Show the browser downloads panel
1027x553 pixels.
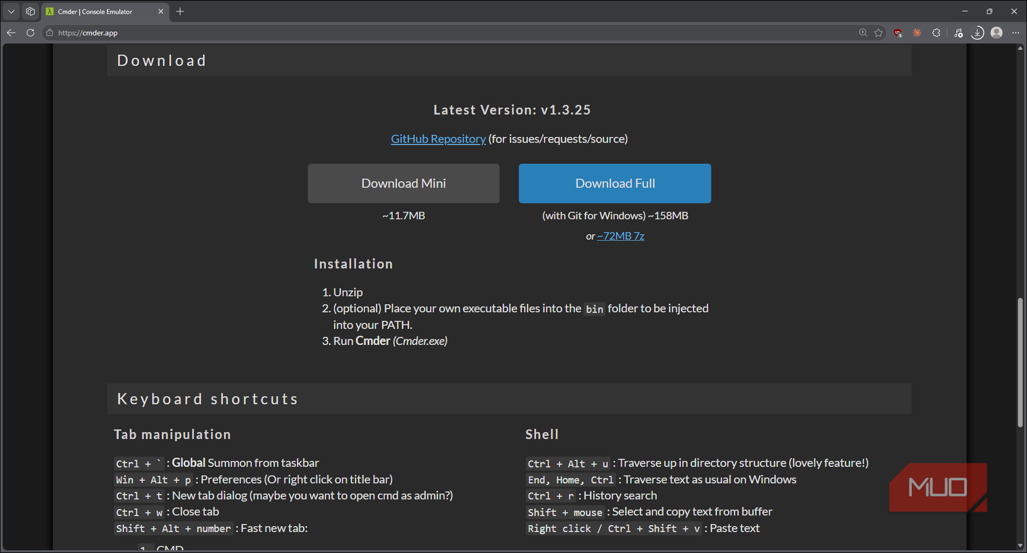click(x=977, y=32)
